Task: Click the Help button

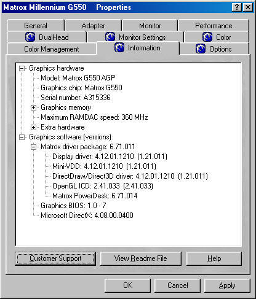Action: pos(214,258)
